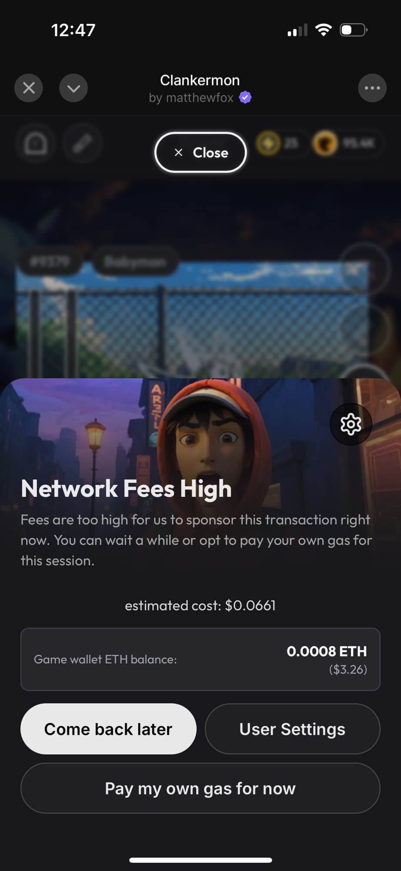401x871 pixels.
Task: Open the gear settings icon on the banner
Action: click(351, 424)
